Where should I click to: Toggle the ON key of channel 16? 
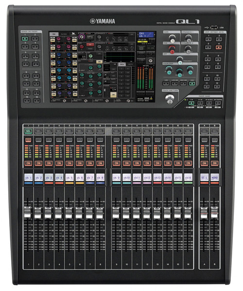(x=188, y=164)
